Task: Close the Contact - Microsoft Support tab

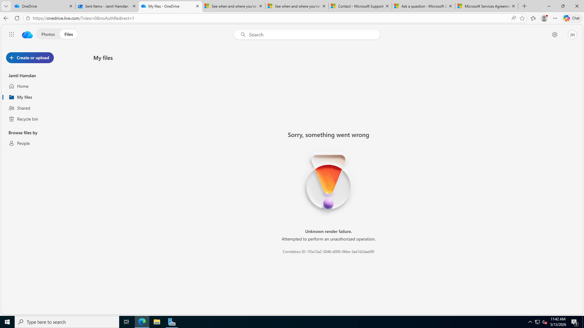Action: (387, 6)
